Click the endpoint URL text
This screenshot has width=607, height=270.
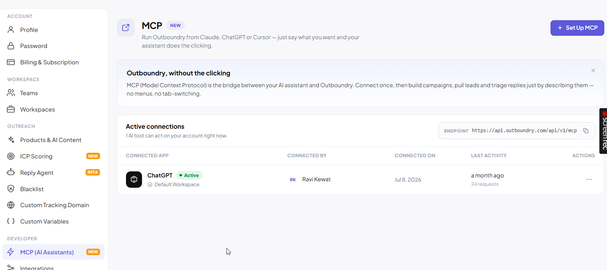pos(524,131)
